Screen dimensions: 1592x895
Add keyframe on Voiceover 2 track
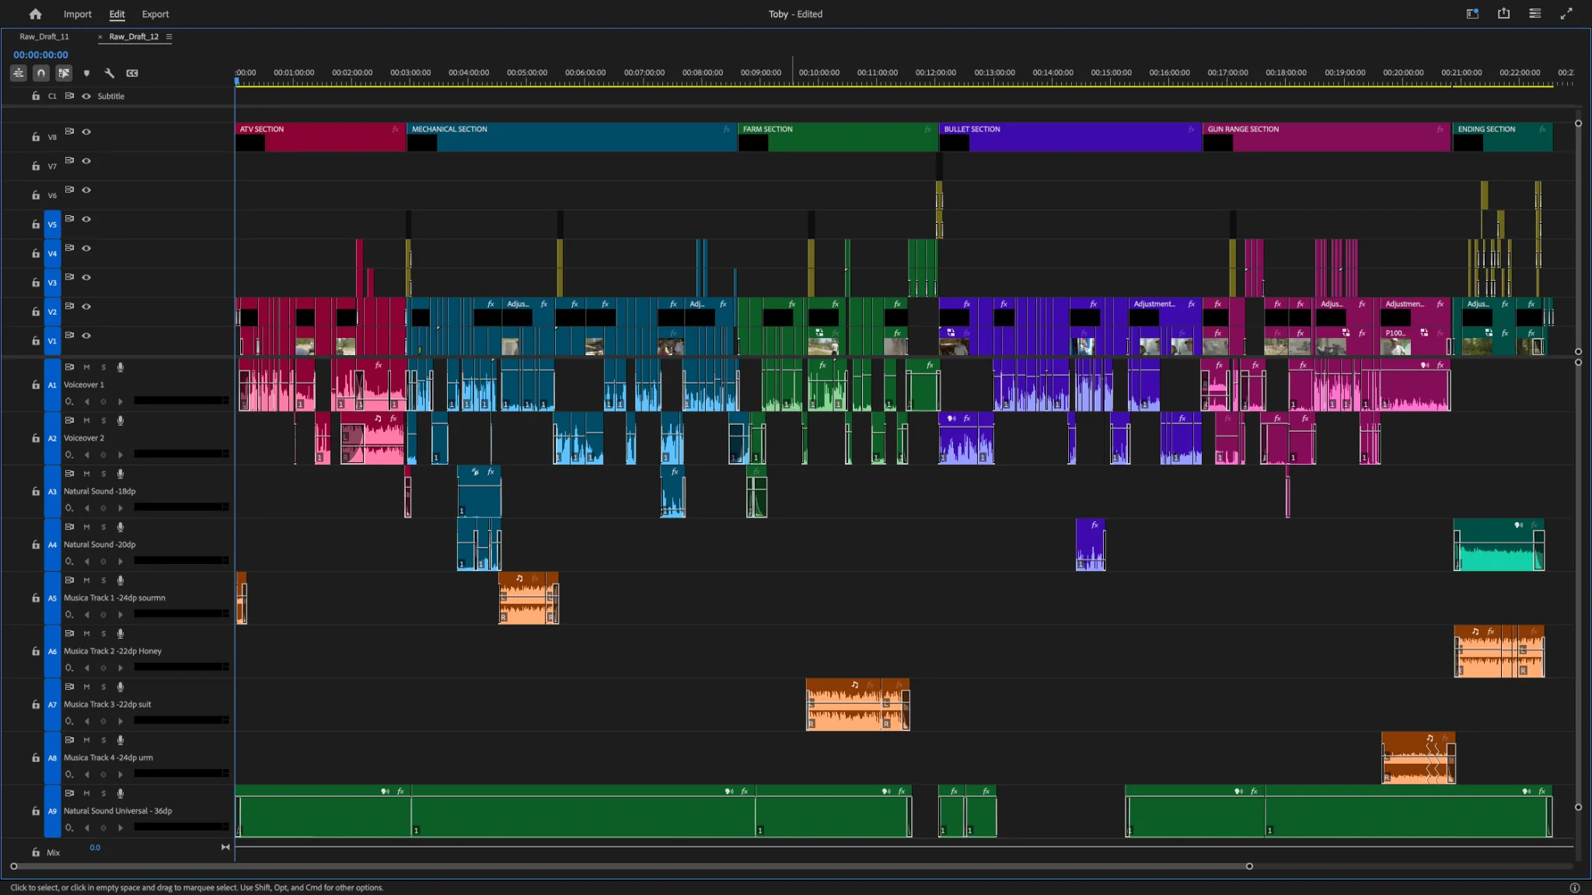click(103, 455)
